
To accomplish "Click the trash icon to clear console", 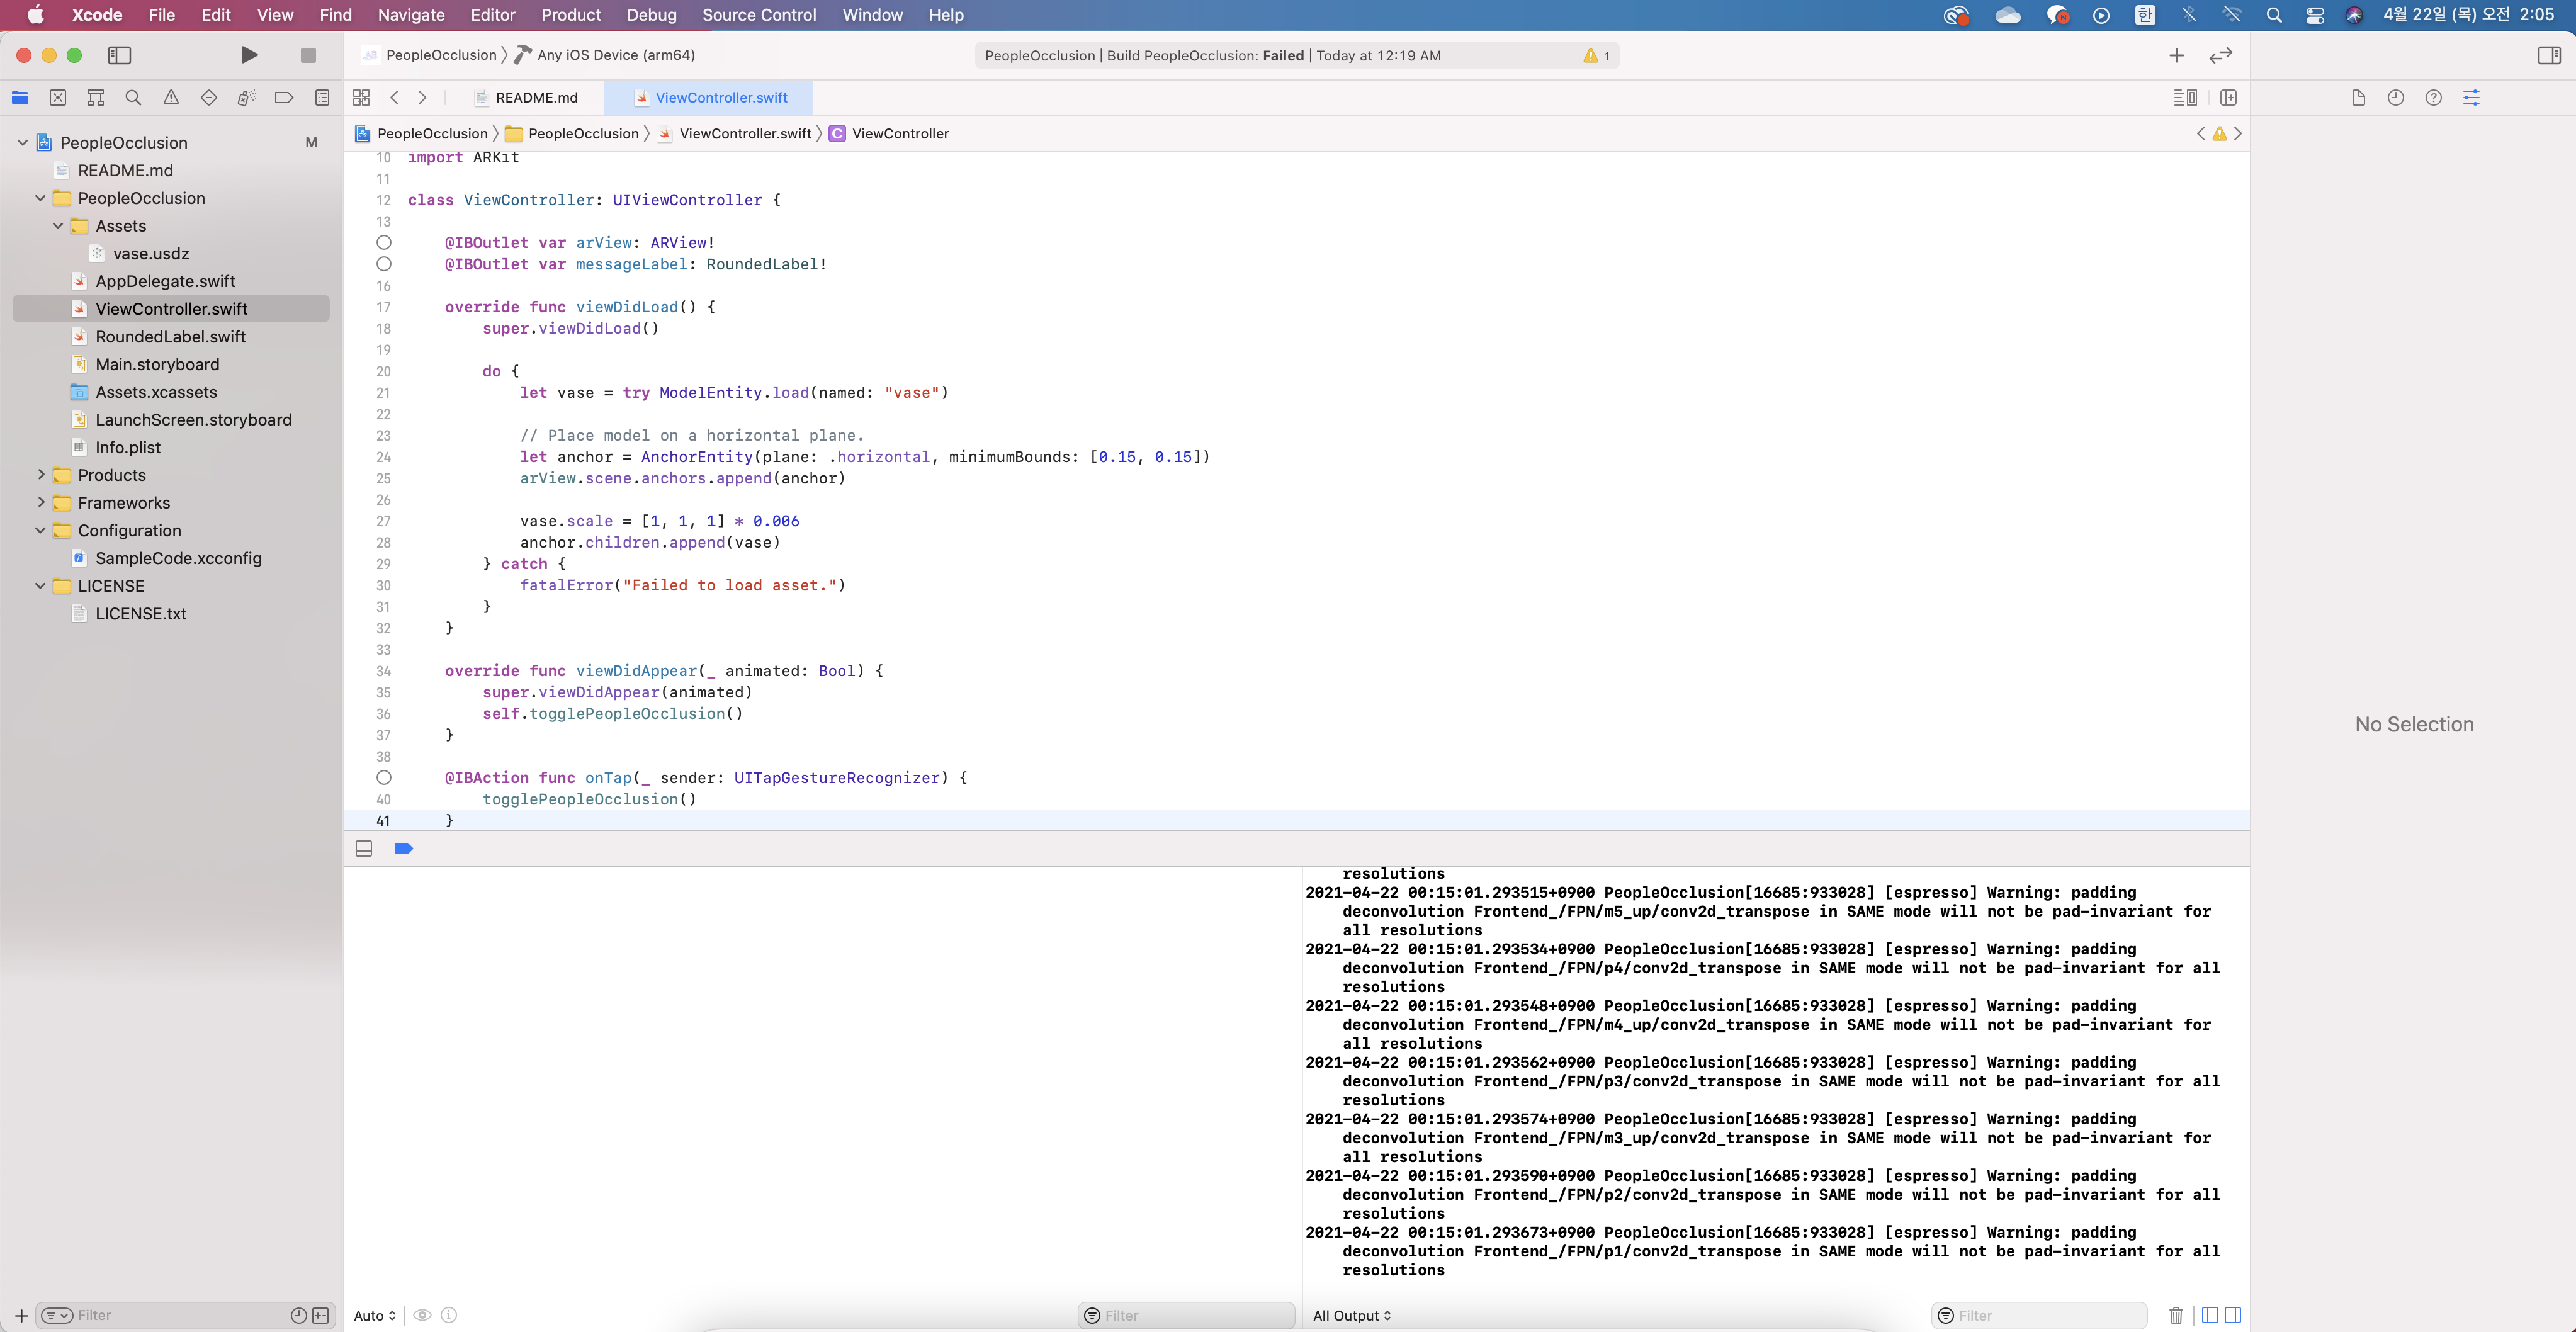I will (x=2175, y=1315).
